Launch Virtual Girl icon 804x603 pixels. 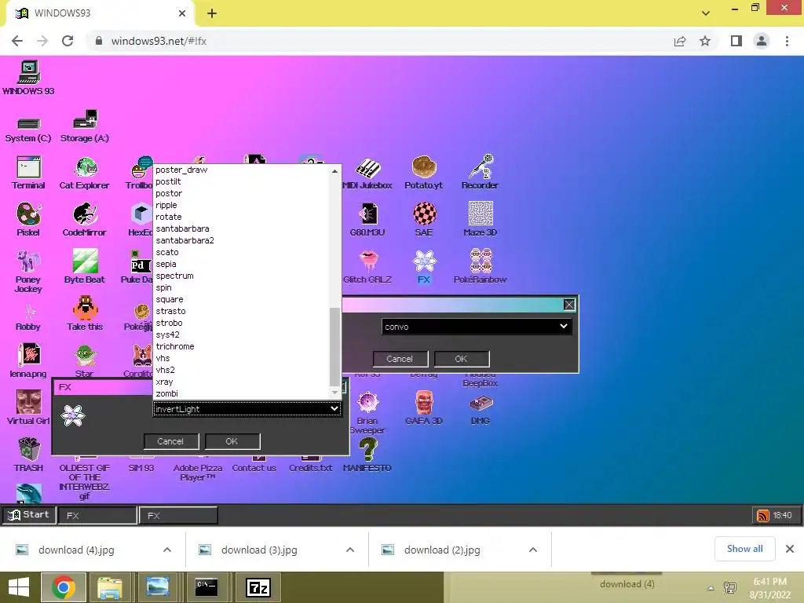tap(28, 402)
